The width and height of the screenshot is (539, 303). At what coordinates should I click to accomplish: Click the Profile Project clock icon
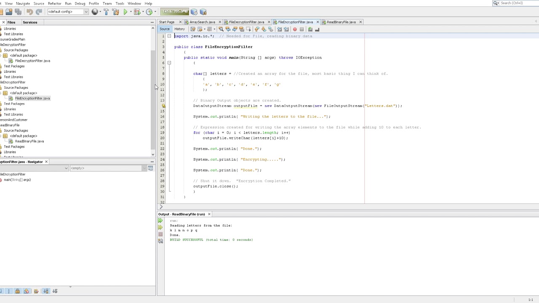[149, 12]
